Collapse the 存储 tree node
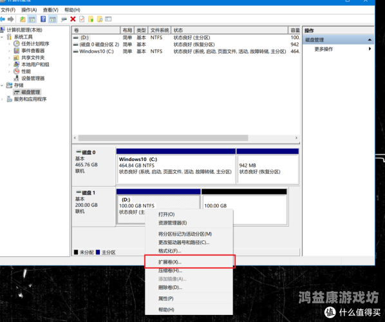This screenshot has width=385, height=322. pyautogui.click(x=2, y=85)
